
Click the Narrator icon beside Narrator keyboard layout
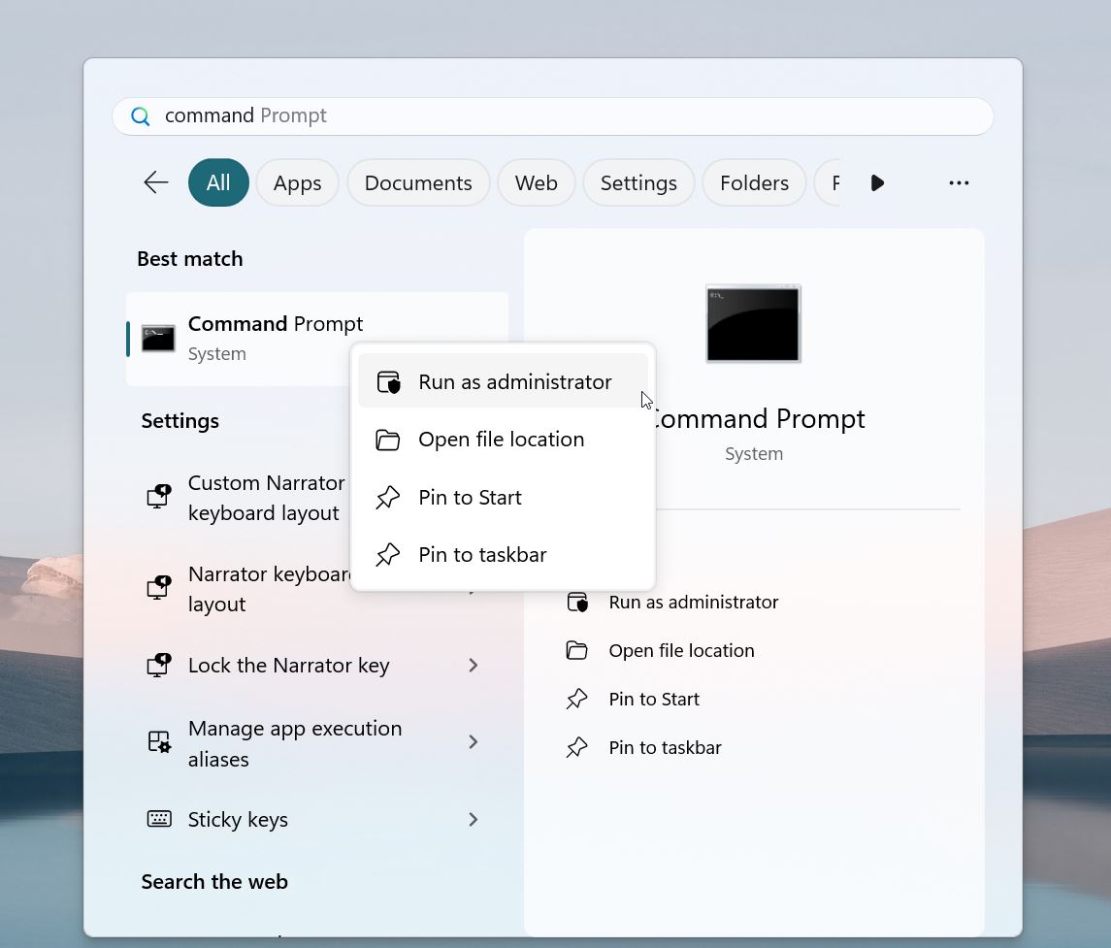(x=159, y=587)
